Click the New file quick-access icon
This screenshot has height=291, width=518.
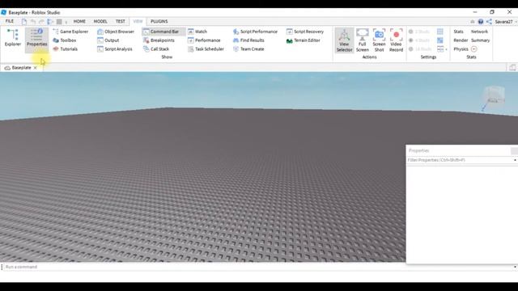(24, 22)
